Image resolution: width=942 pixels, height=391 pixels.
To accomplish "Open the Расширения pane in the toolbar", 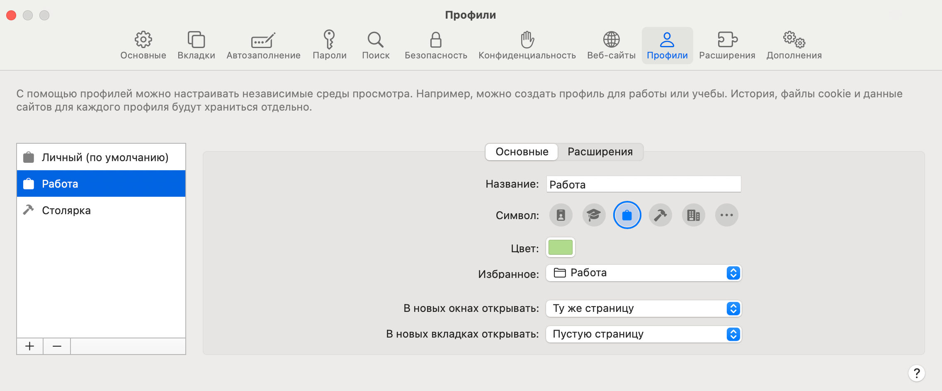I will 727,46.
